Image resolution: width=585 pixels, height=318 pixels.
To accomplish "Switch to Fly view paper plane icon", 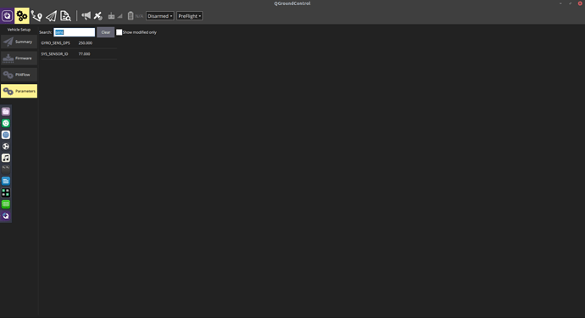I will coord(51,16).
